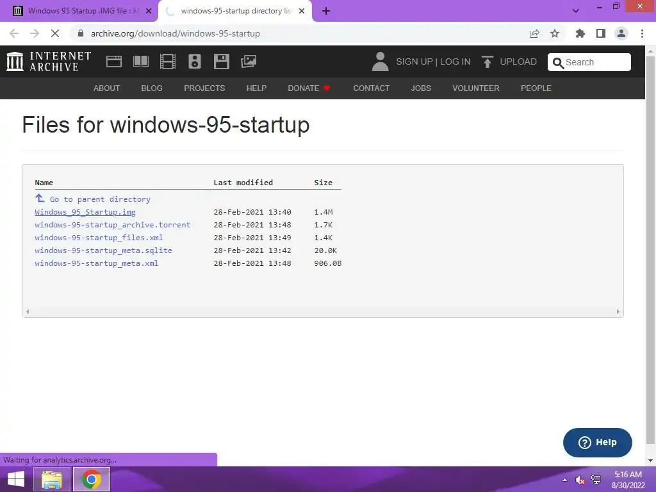
Task: Open the BLOG menu item
Action: pyautogui.click(x=152, y=88)
